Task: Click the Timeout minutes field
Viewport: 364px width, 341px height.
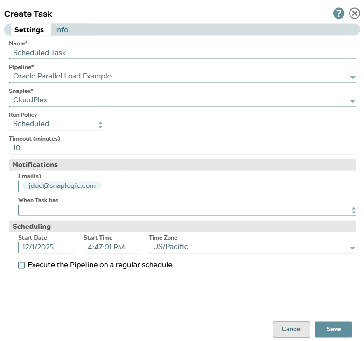Action: coord(182,148)
